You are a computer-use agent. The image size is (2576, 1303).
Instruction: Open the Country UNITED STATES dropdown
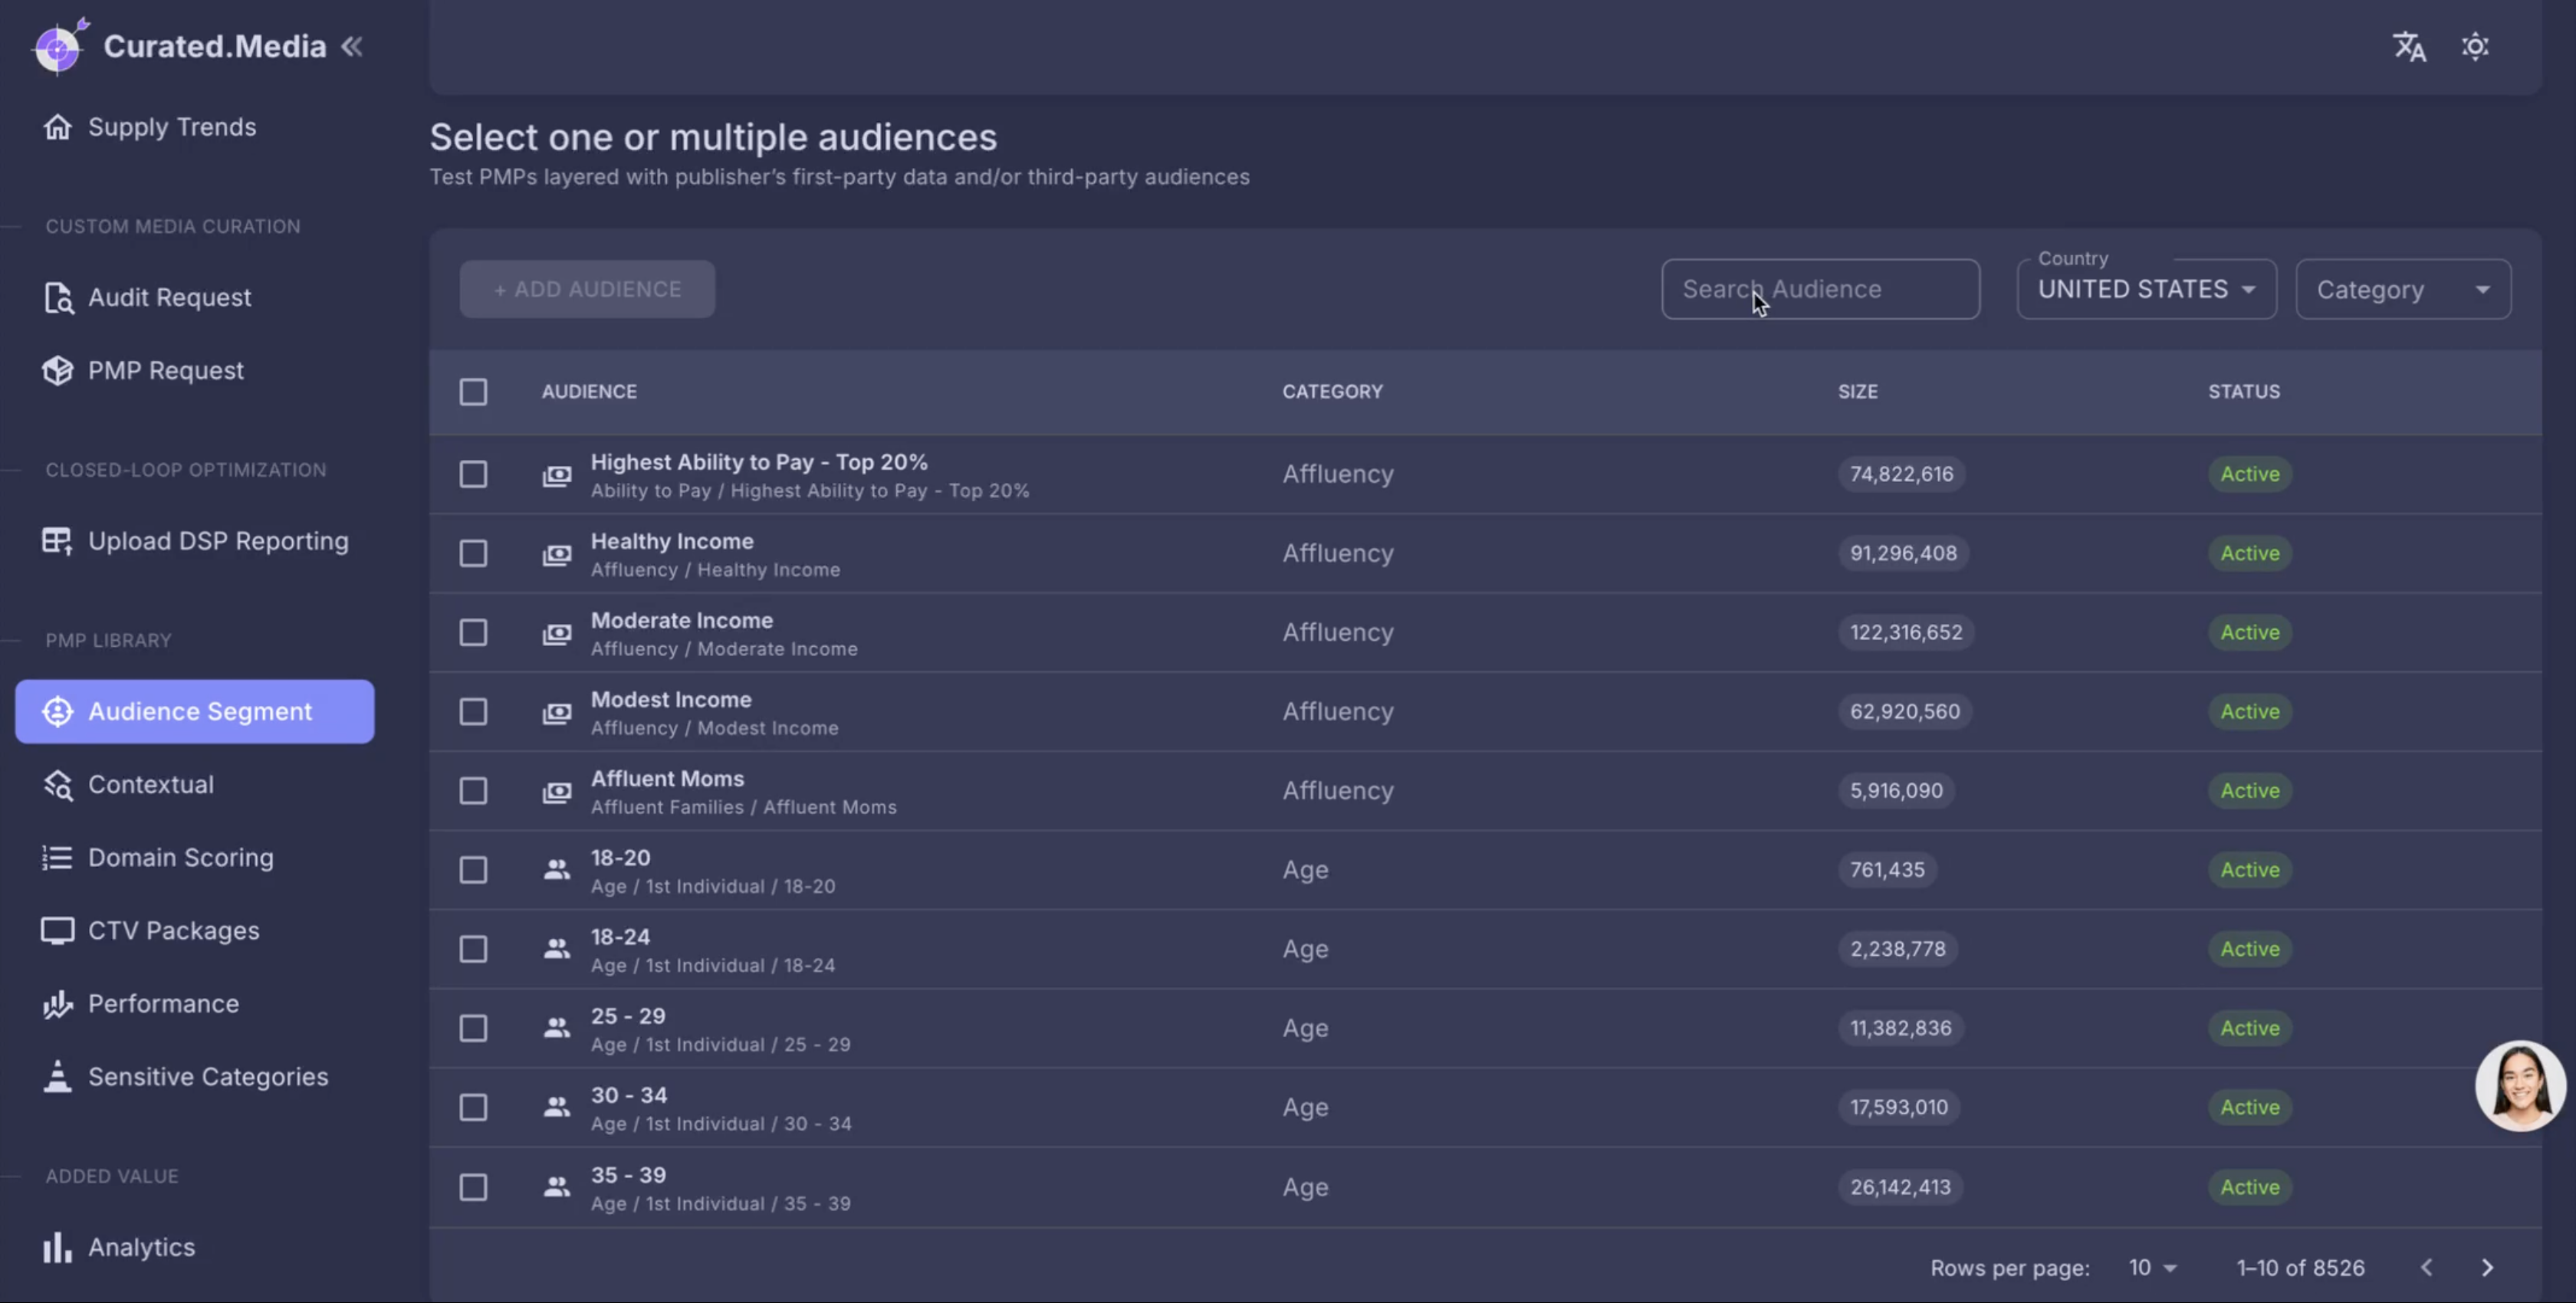pos(2146,290)
